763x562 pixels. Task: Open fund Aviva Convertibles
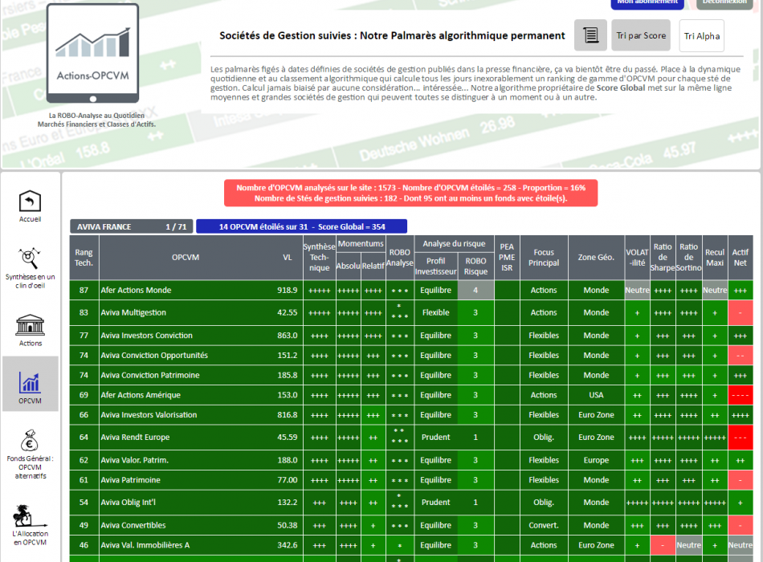pos(133,526)
